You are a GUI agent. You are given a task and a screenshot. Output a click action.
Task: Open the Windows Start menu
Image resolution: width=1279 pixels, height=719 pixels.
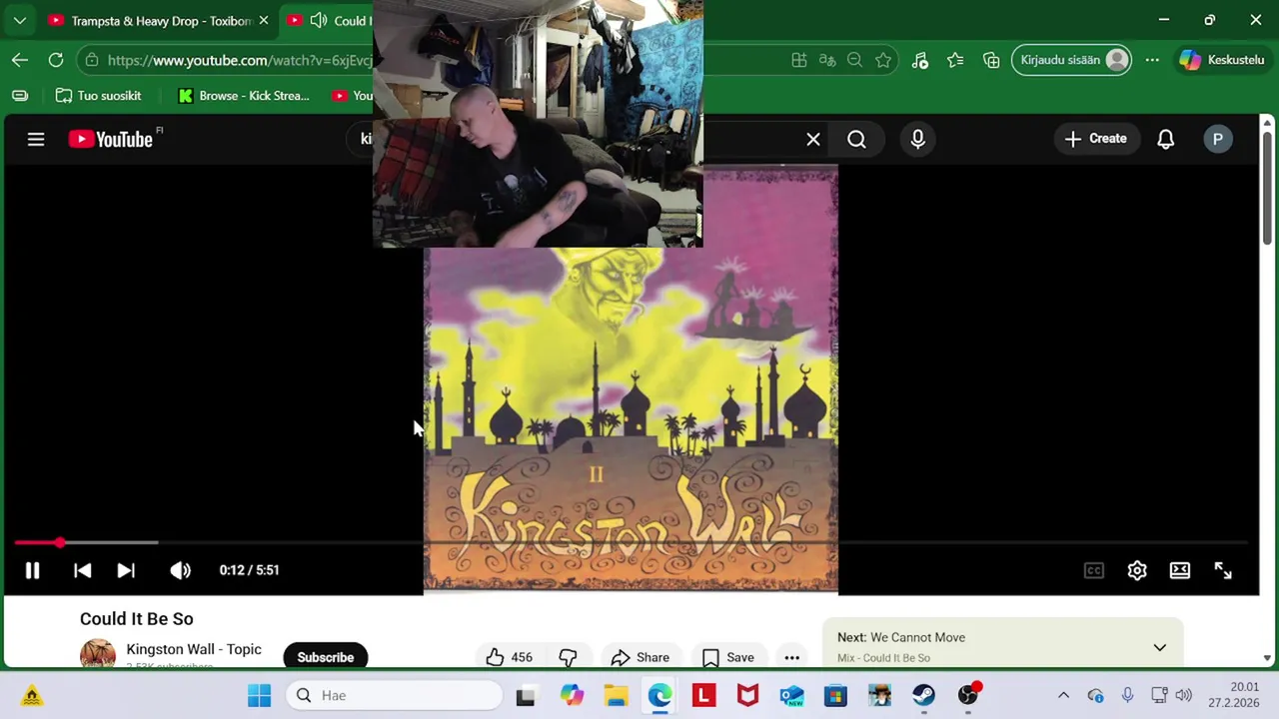click(259, 695)
